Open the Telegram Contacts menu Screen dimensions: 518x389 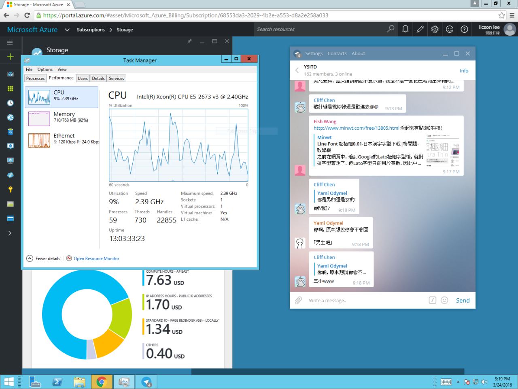click(x=337, y=53)
